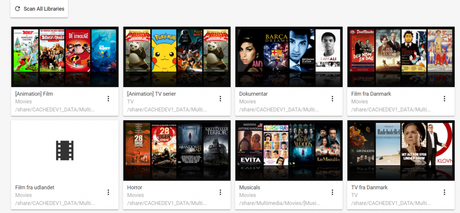Click the Movies type label under Musicals

tap(247, 195)
